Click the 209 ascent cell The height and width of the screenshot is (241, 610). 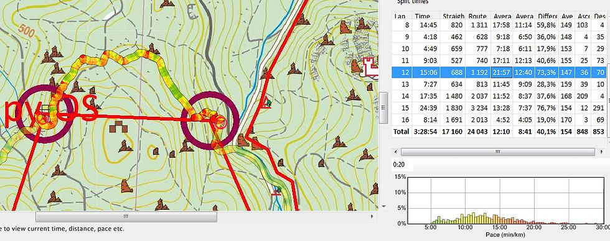click(x=582, y=96)
